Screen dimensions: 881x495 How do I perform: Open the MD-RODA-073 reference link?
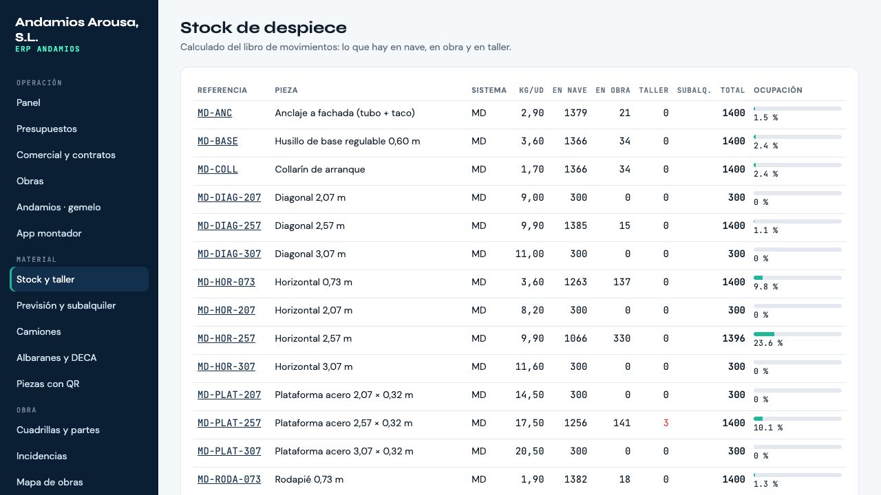coord(229,479)
